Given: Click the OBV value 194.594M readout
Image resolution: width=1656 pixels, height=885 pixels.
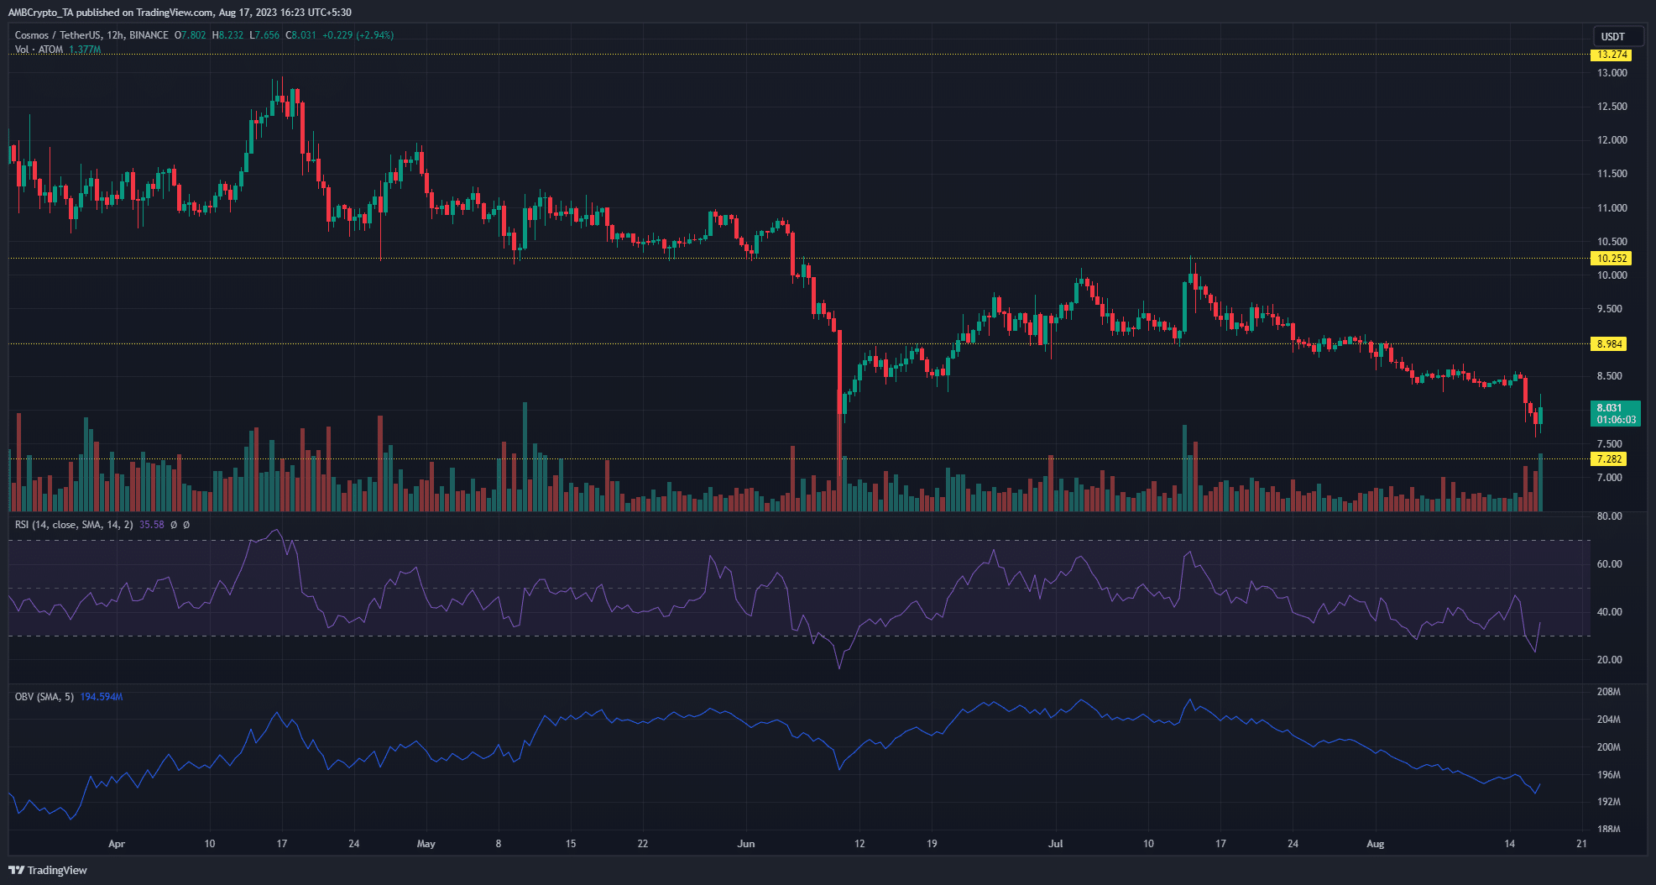Looking at the screenshot, I should (102, 697).
